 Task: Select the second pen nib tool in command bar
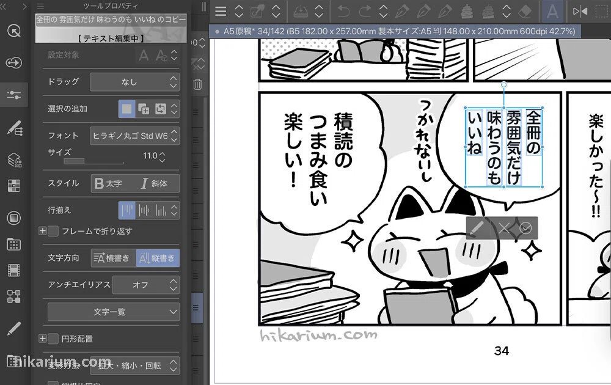coord(423,11)
